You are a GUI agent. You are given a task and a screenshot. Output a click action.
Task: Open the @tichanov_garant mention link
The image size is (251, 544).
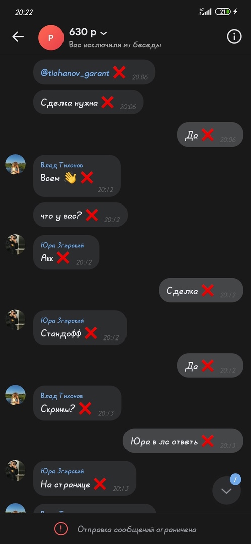(x=75, y=73)
